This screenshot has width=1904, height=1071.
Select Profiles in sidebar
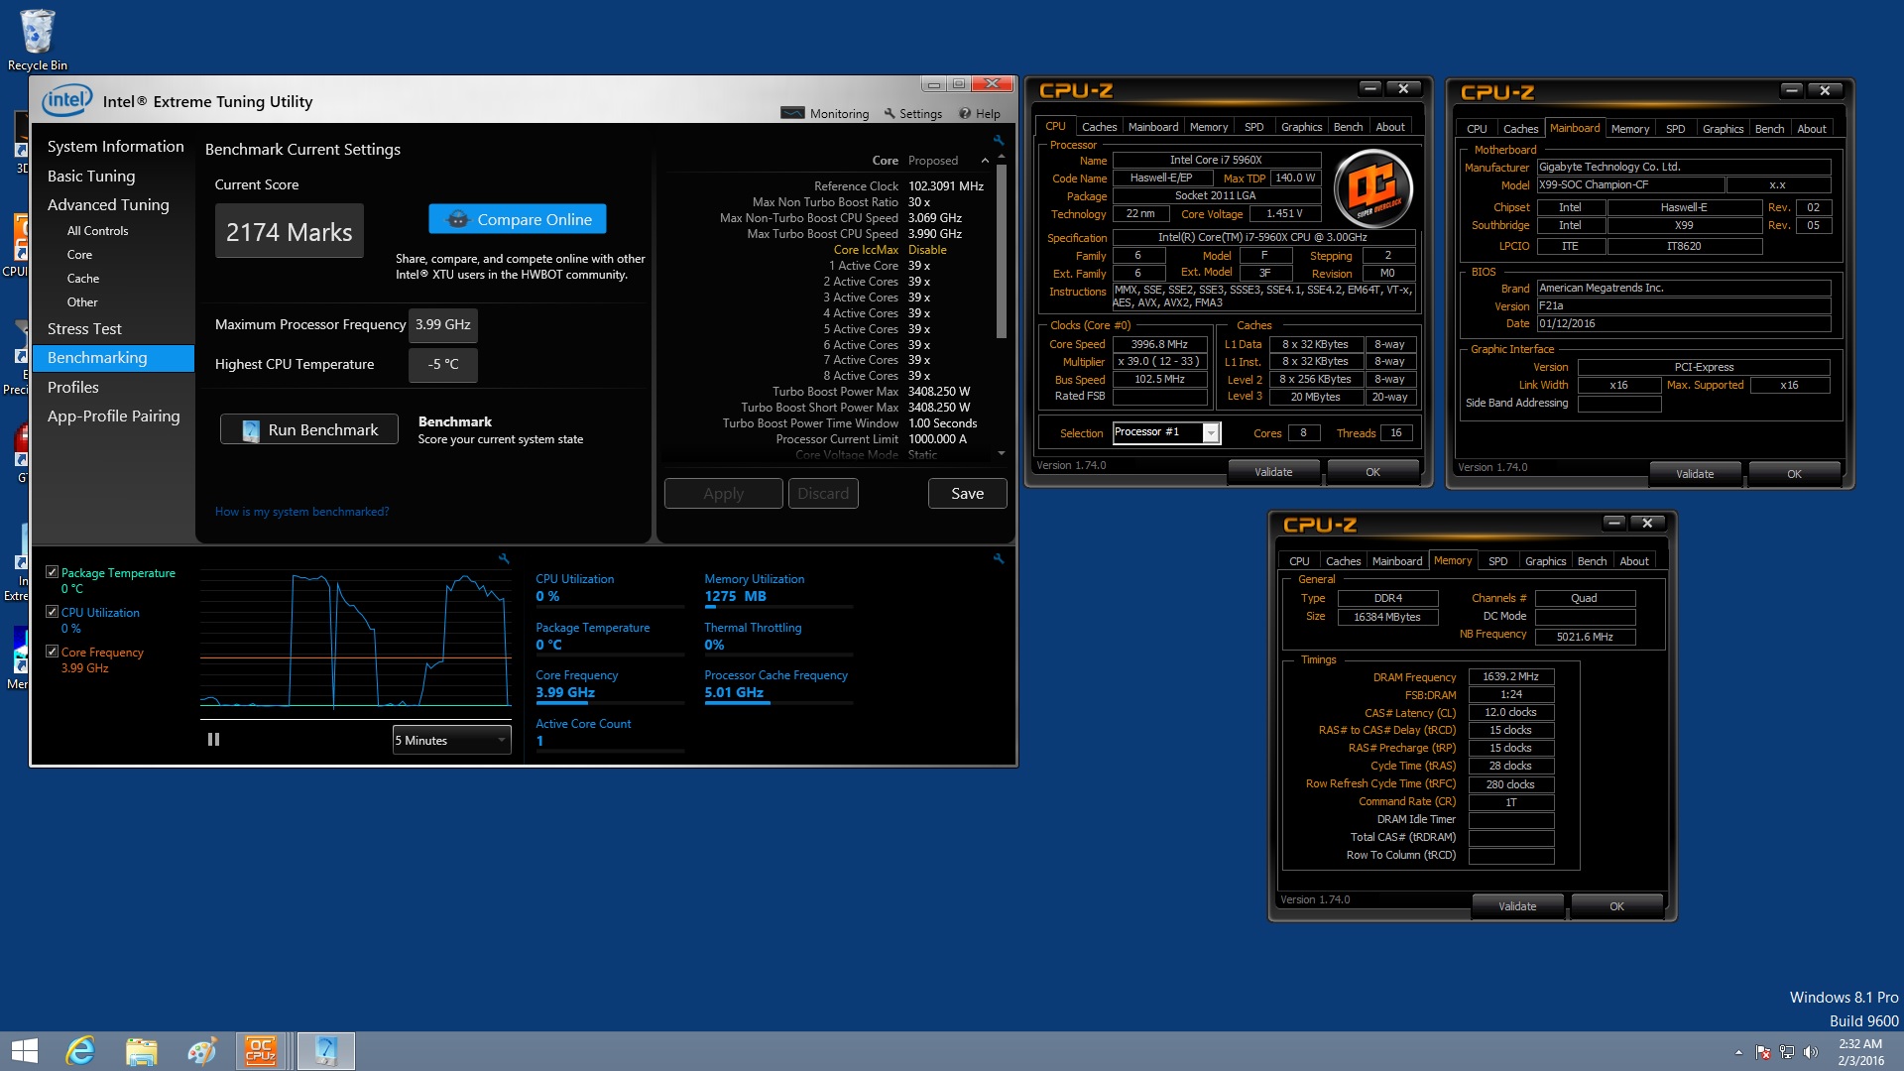click(x=73, y=387)
